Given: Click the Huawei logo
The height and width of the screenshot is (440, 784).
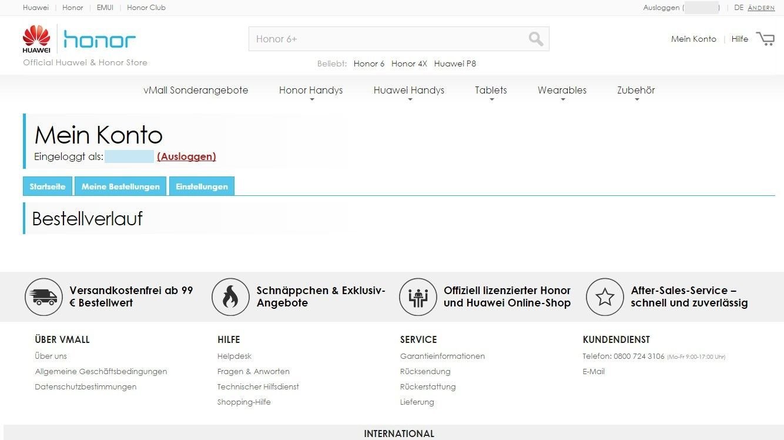Looking at the screenshot, I should coord(36,39).
